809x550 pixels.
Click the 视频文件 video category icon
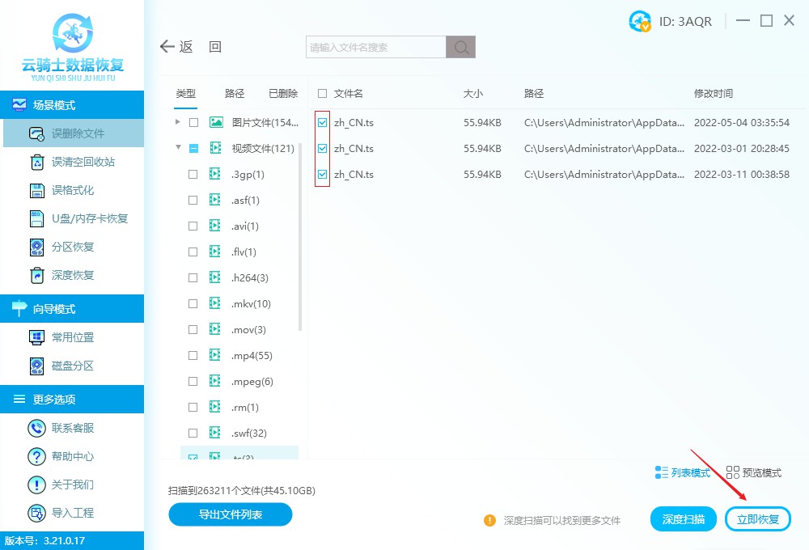click(x=216, y=148)
